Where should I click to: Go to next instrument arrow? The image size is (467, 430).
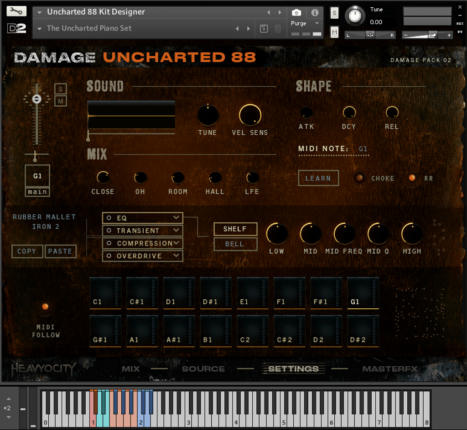tap(280, 12)
